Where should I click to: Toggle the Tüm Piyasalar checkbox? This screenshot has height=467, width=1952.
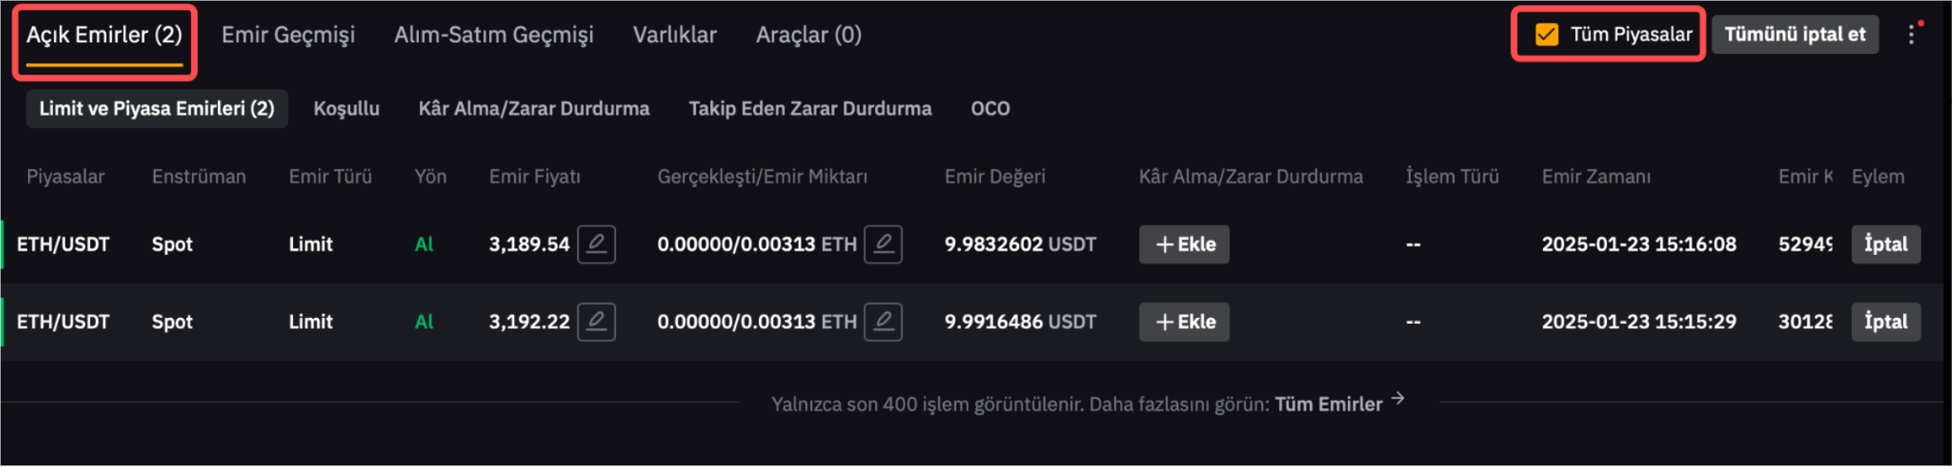(x=1546, y=35)
